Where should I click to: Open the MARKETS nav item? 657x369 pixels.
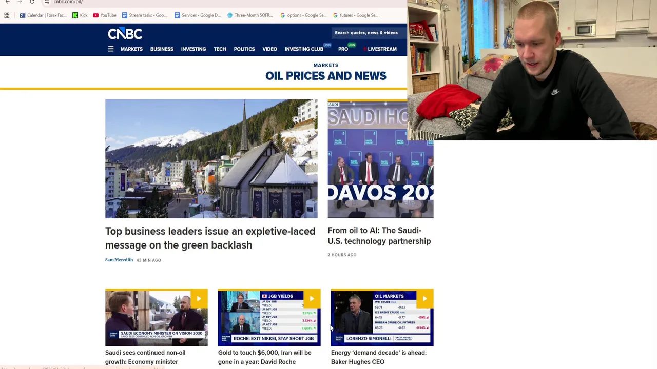click(131, 49)
